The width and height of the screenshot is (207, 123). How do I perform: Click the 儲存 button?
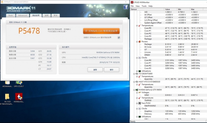pyautogui.click(x=112, y=70)
